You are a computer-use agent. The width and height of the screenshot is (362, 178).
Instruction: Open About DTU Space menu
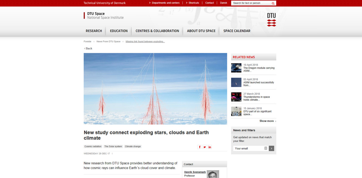pyautogui.click(x=201, y=31)
